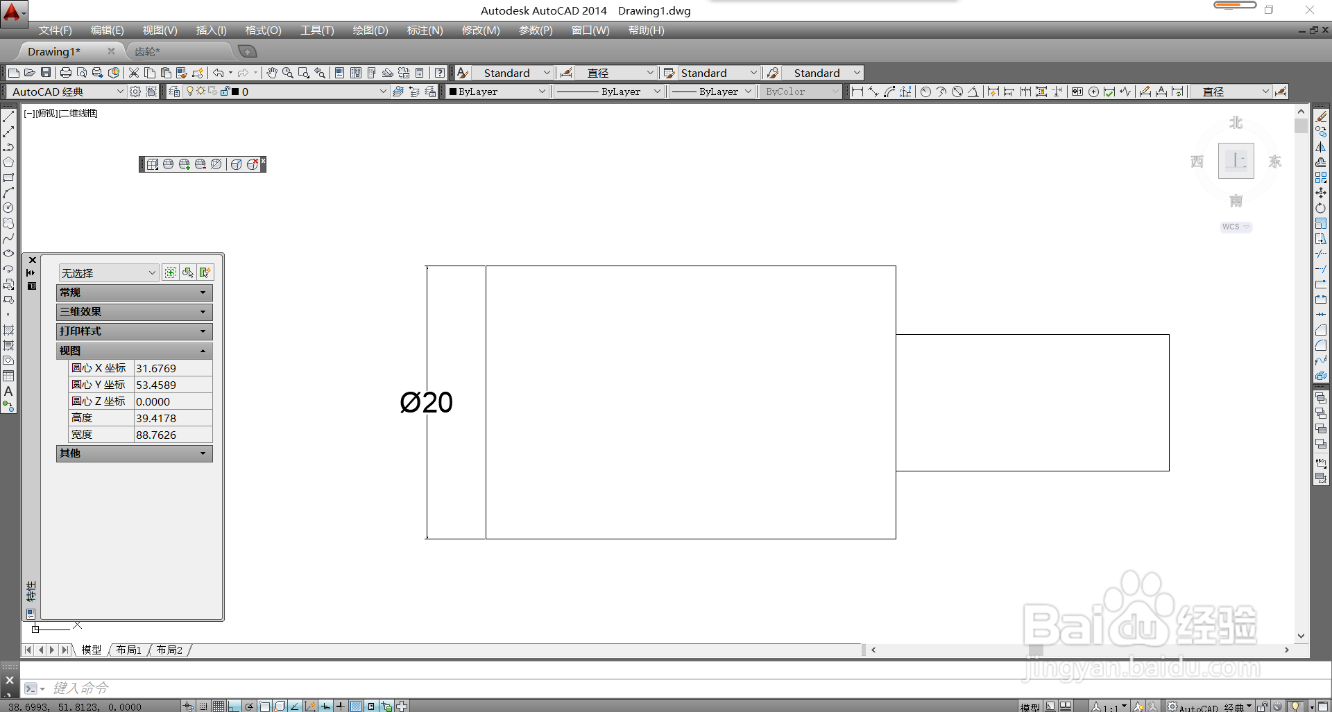
Task: Switch to the 布局2 layout tab
Action: pos(169,650)
